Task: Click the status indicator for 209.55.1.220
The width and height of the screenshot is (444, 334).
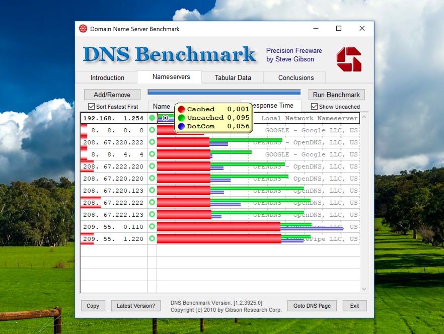Action: (x=151, y=239)
